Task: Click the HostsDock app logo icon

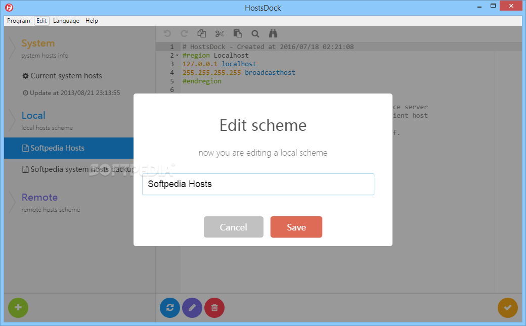Action: 10,8
